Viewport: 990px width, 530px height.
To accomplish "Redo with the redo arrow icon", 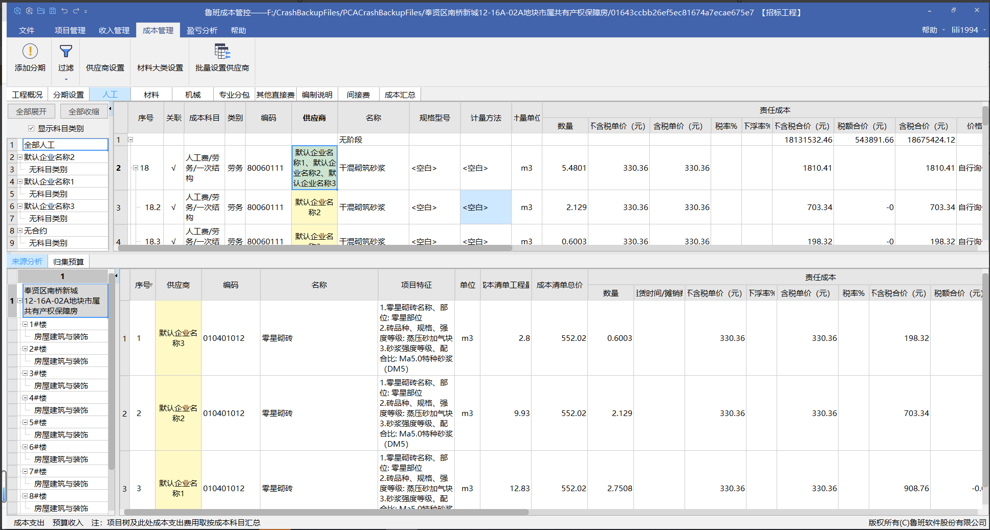I will point(76,11).
